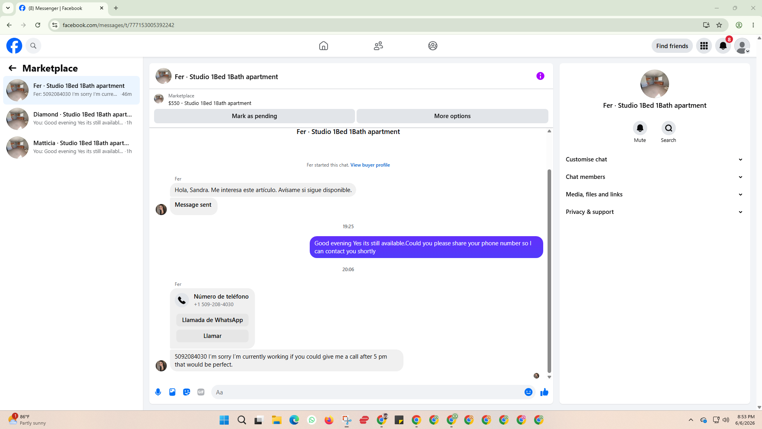Screen dimensions: 762x429
Task: Open volume control in system tray
Action: tap(726, 420)
